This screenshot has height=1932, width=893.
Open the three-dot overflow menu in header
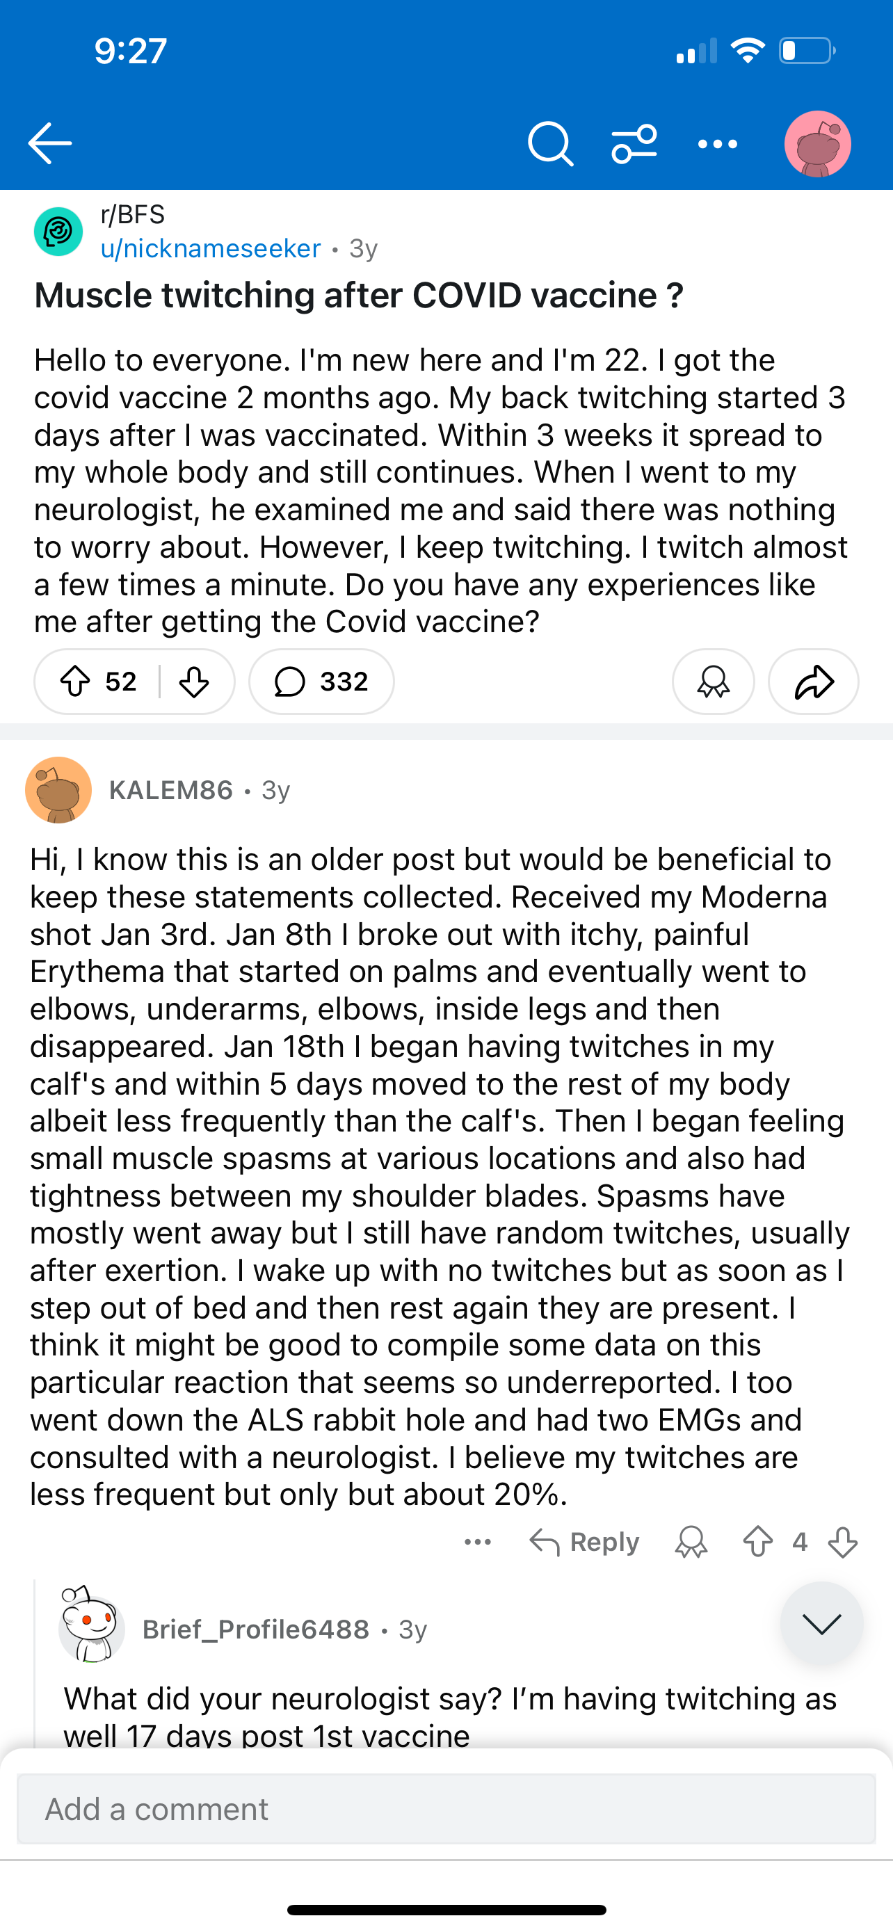click(718, 143)
